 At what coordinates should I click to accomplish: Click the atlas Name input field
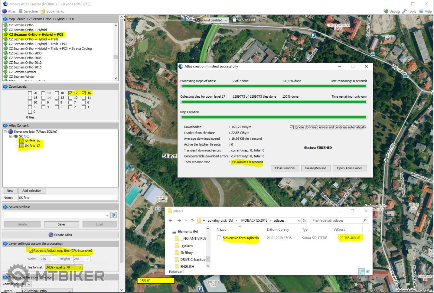(x=68, y=198)
